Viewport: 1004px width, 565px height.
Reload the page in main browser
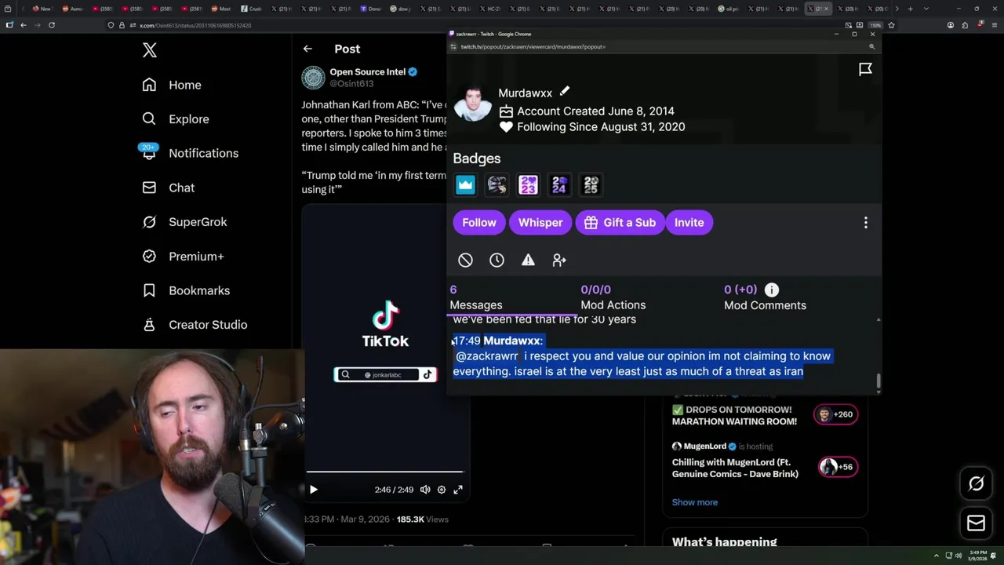52,25
